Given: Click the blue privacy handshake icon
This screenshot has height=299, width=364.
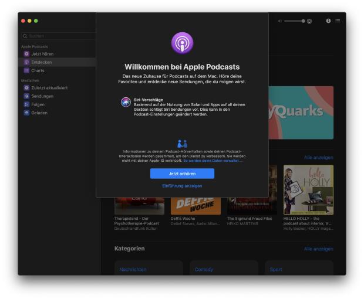Looking at the screenshot, I should [x=182, y=144].
